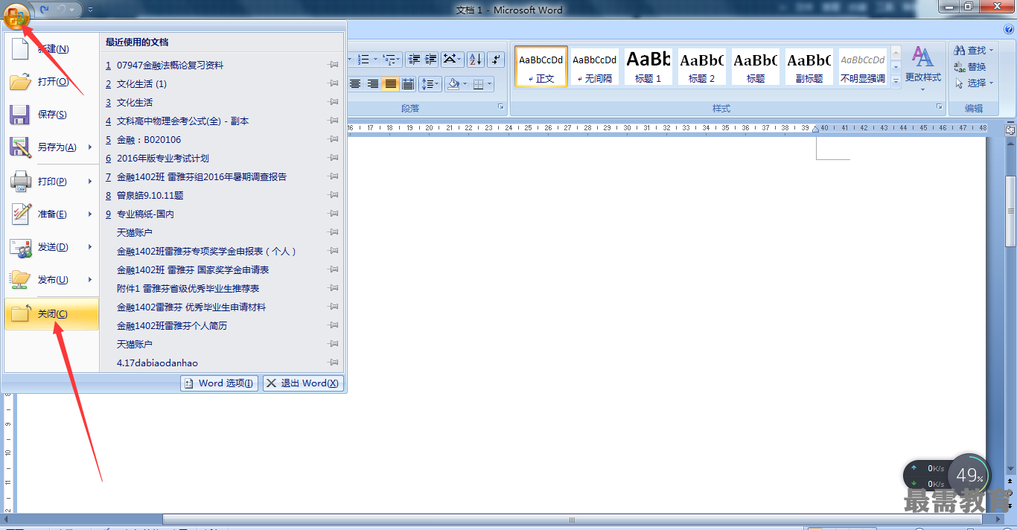Apply the 副标题 style

click(809, 67)
